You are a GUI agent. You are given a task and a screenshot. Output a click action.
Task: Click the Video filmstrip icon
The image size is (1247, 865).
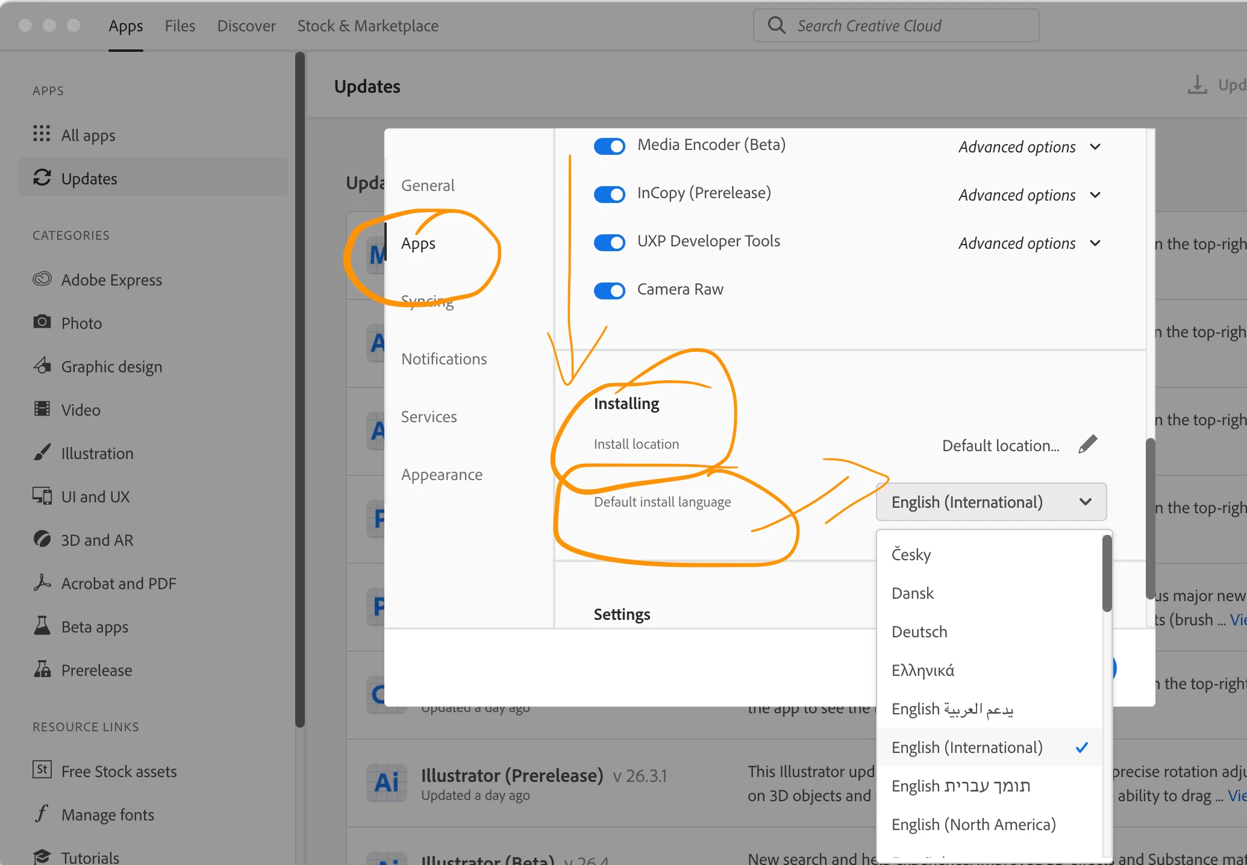[42, 409]
